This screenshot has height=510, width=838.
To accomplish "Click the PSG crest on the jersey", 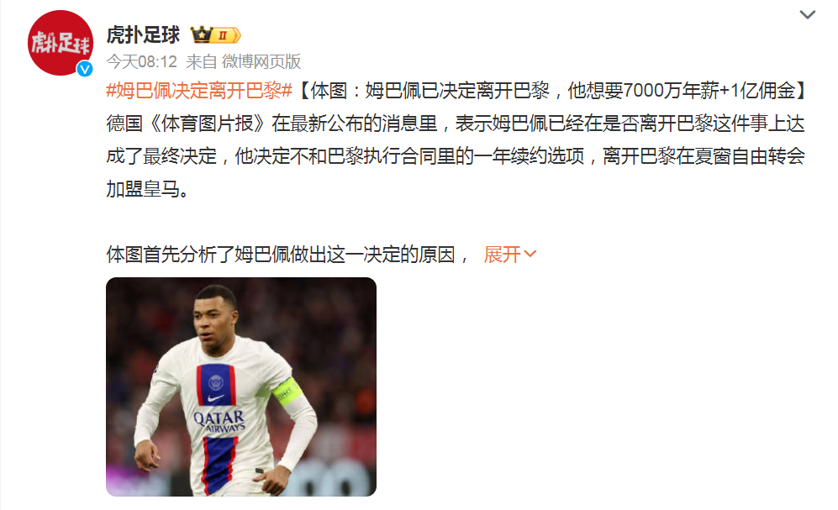I will pos(216,382).
